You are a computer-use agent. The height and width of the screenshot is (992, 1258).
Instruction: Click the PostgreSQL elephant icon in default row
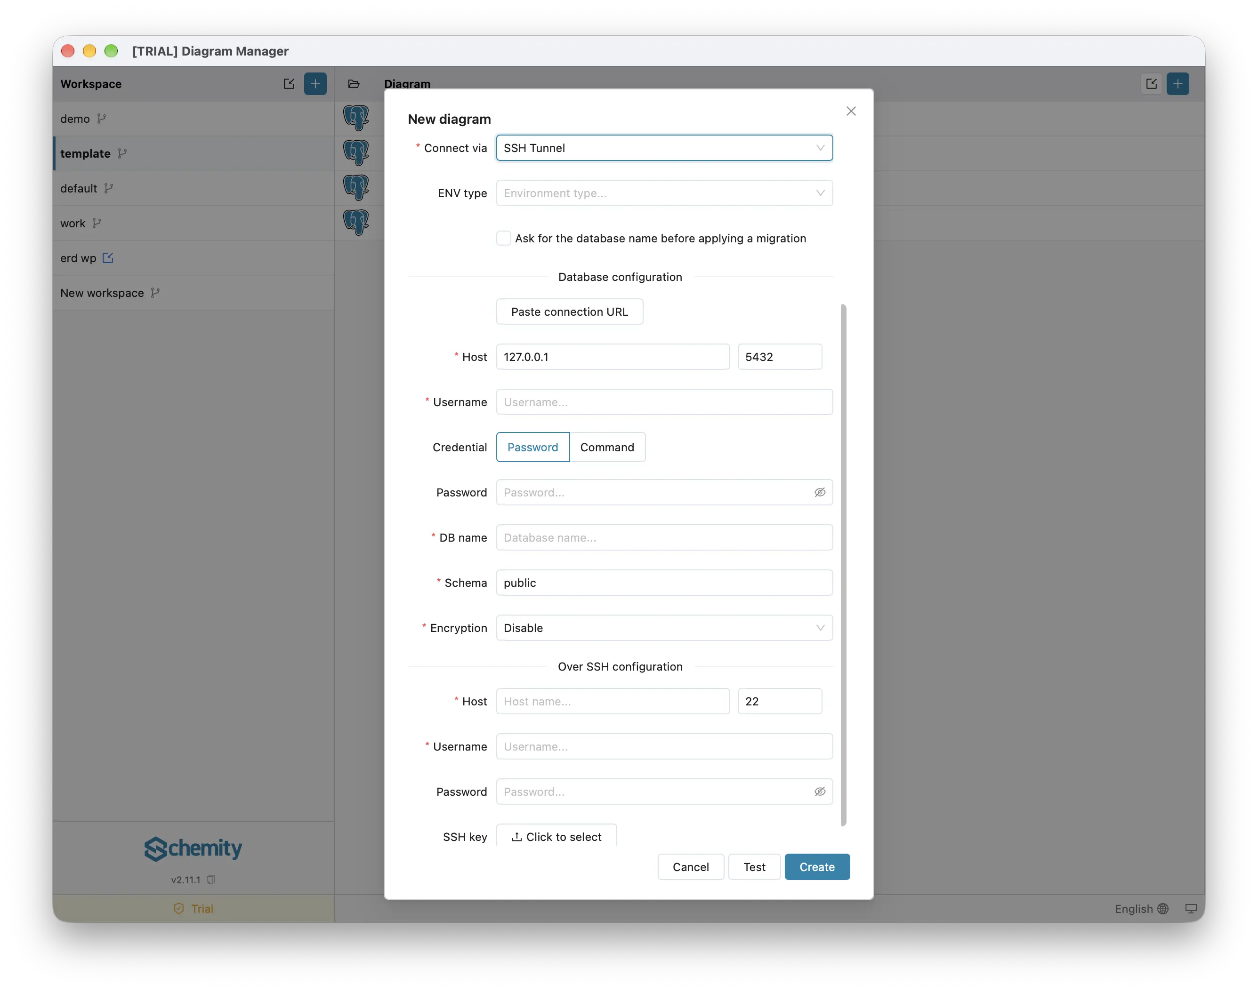pyautogui.click(x=356, y=188)
